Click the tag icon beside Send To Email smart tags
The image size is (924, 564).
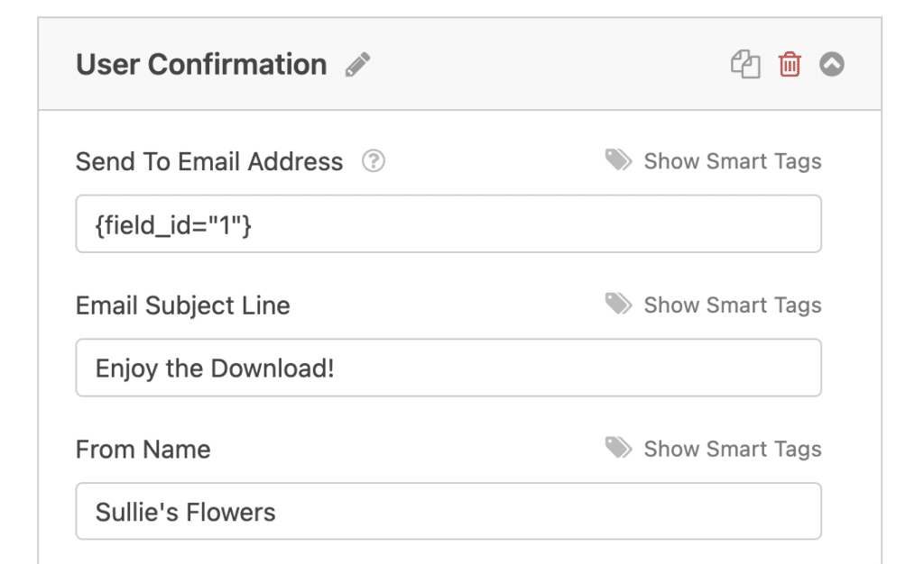pos(618,159)
